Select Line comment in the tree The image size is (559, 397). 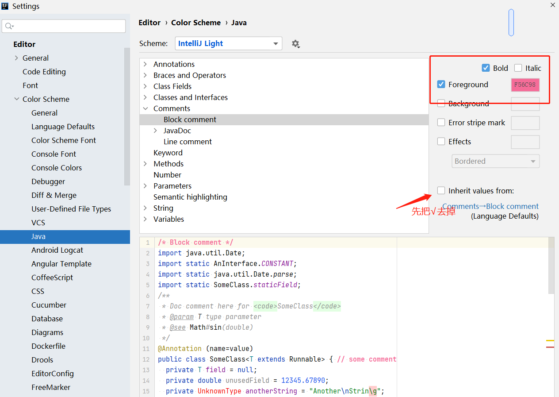pyautogui.click(x=188, y=142)
